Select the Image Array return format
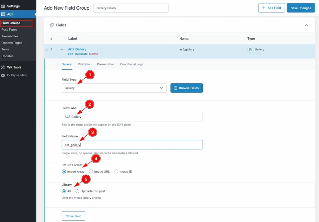Viewport: 319px width, 222px height. tap(64, 172)
